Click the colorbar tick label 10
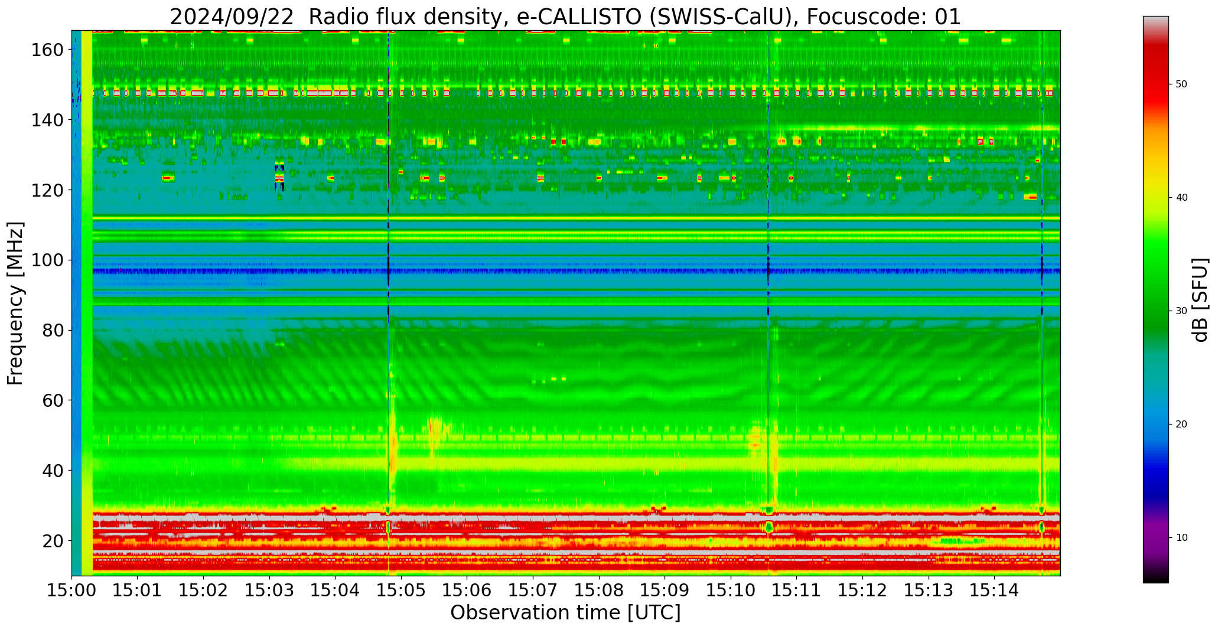 click(1181, 538)
